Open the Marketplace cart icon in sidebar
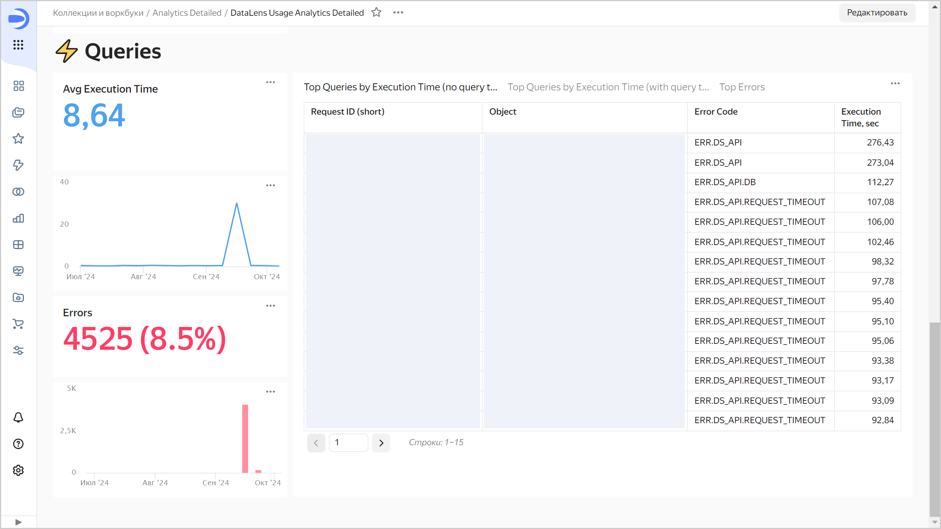 pos(18,324)
